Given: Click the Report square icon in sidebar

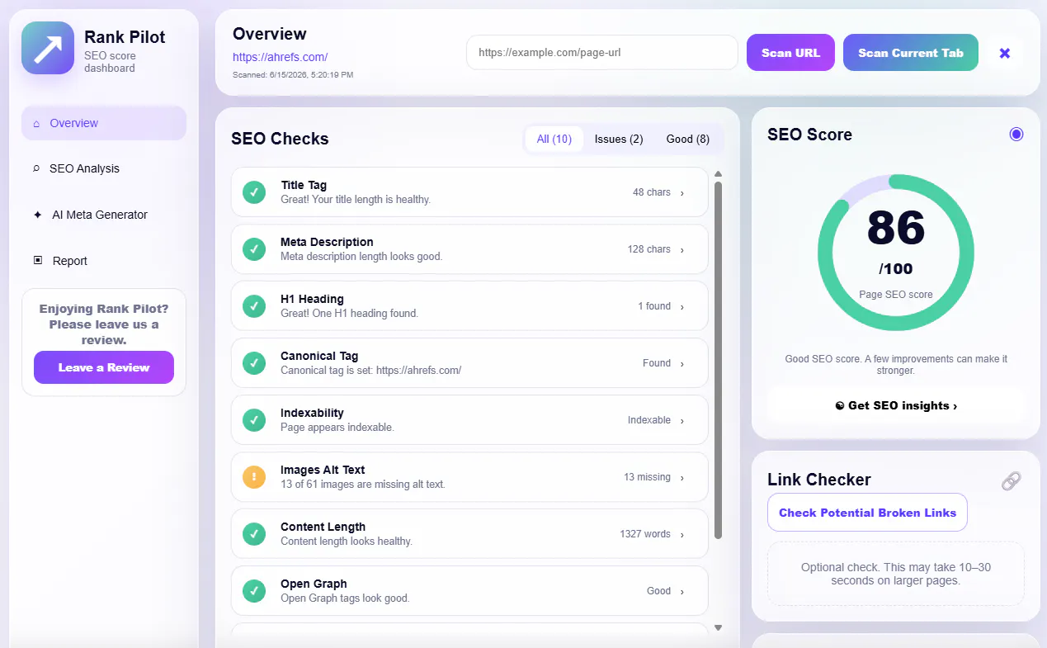Looking at the screenshot, I should click(37, 260).
